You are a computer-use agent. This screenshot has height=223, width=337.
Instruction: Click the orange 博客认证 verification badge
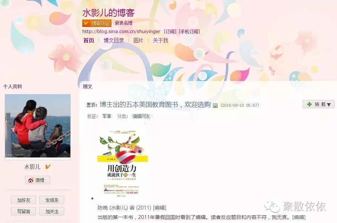(97, 23)
